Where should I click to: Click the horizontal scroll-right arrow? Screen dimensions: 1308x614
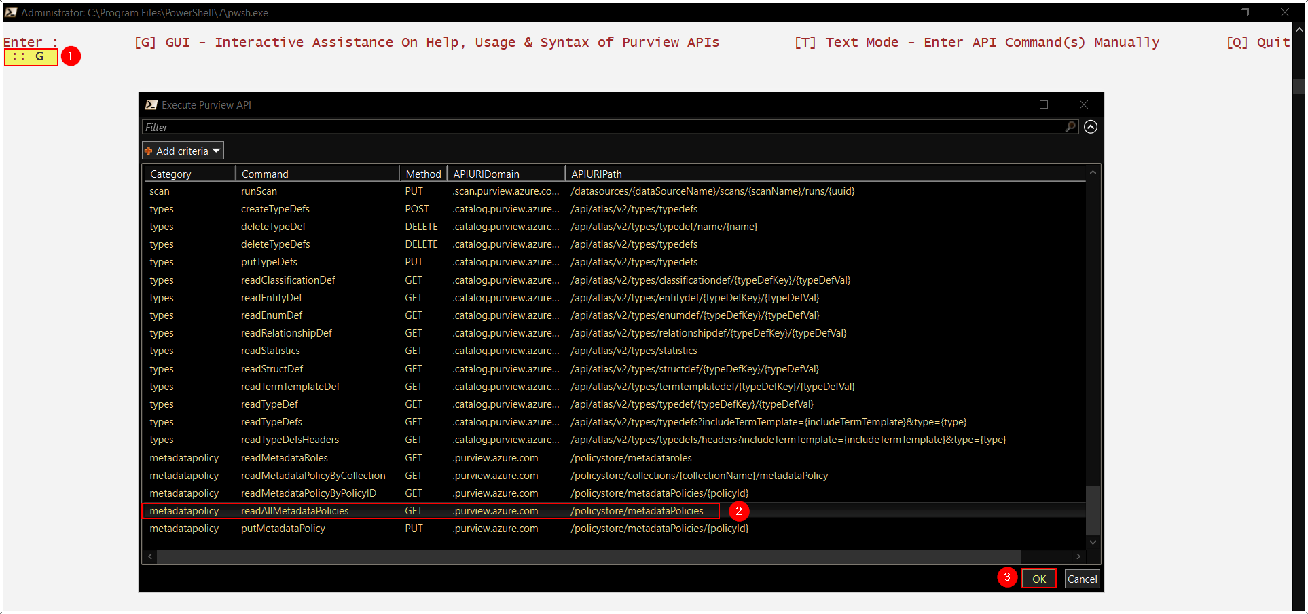click(x=1078, y=556)
